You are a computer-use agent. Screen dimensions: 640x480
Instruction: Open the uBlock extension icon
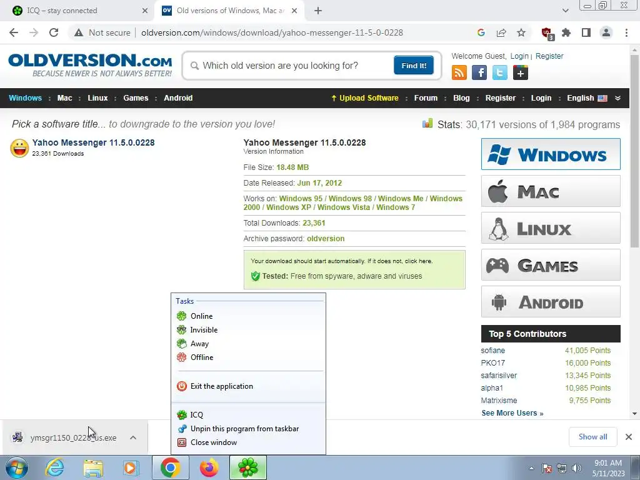point(547,33)
